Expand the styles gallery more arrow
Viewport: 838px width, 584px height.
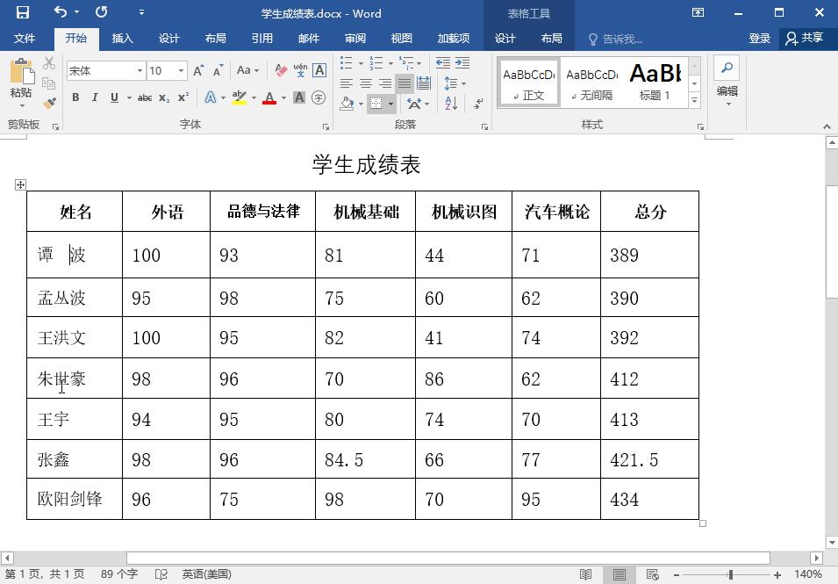(694, 100)
